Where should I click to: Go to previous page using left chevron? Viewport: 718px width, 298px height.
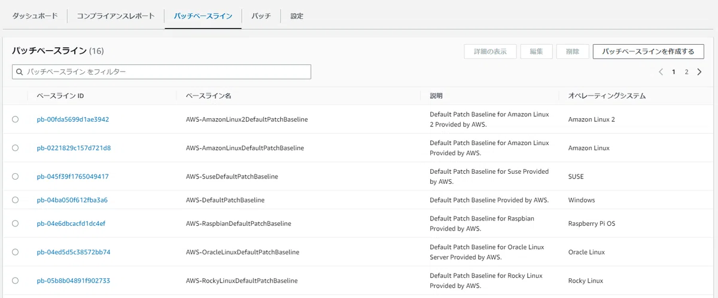[x=661, y=72]
